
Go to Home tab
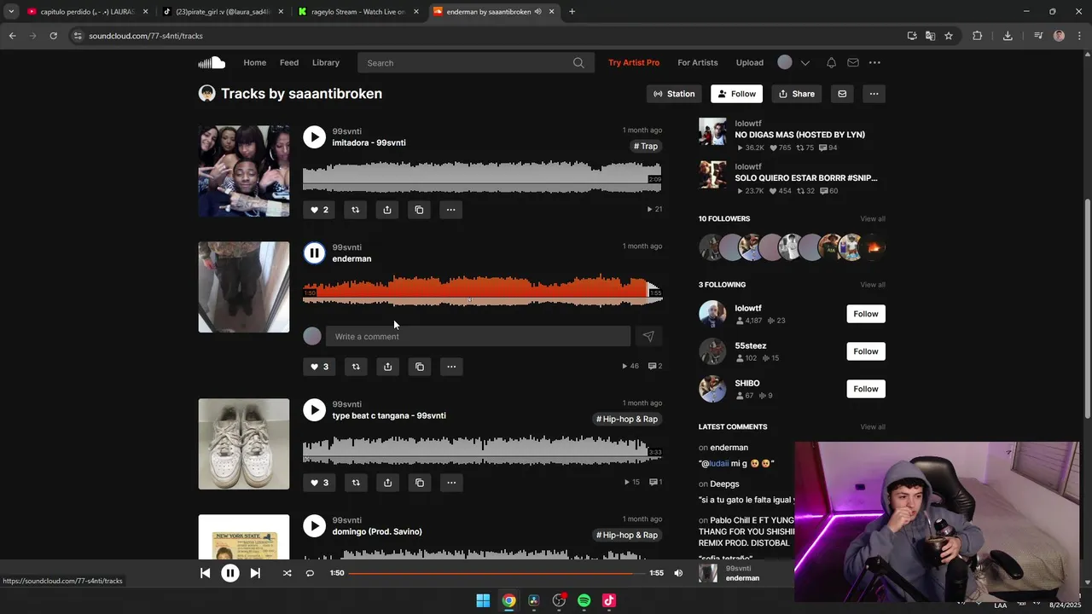[254, 62]
